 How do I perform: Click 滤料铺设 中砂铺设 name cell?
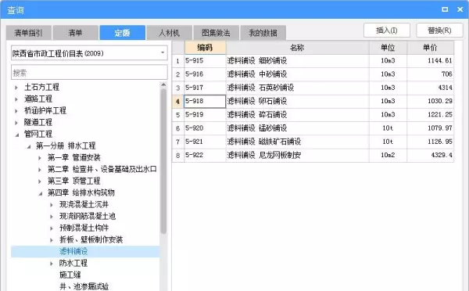(297, 74)
